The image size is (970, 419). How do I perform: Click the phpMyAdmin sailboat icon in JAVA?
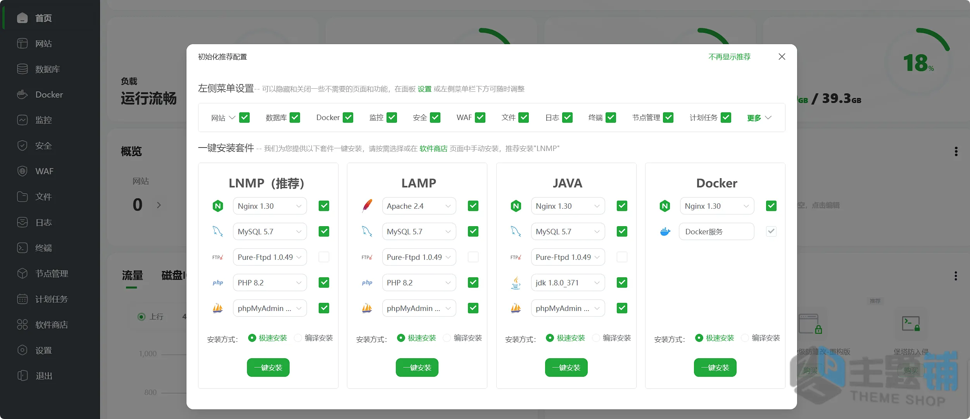coord(516,308)
